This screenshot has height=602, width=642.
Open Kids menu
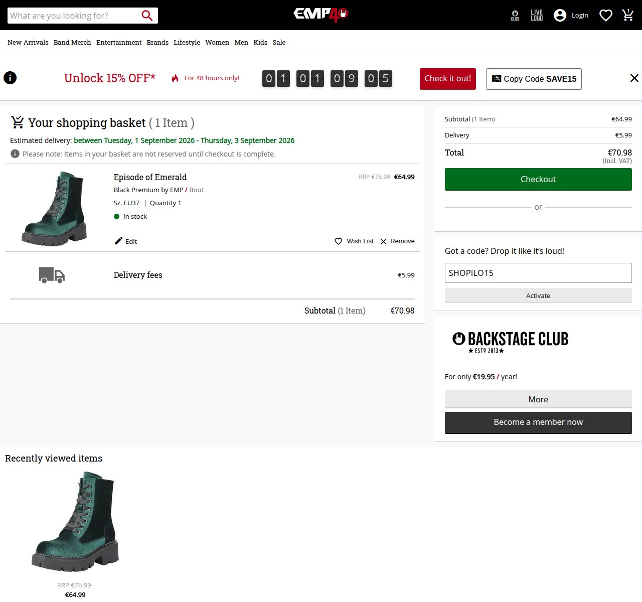point(260,43)
